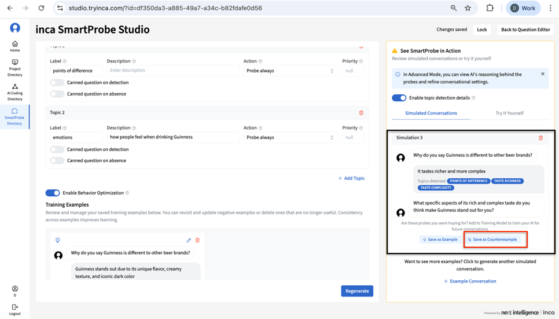Delete Topic 2 with trash icon
This screenshot has width=559, height=319.
point(361,113)
